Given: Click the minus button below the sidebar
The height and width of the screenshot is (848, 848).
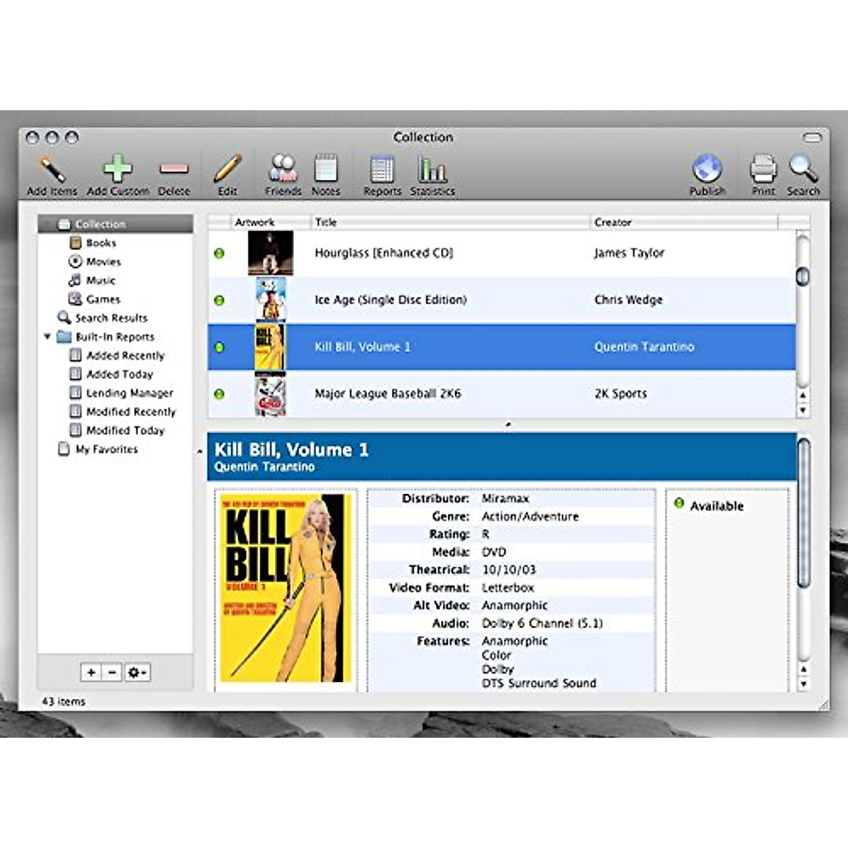Looking at the screenshot, I should (x=112, y=672).
